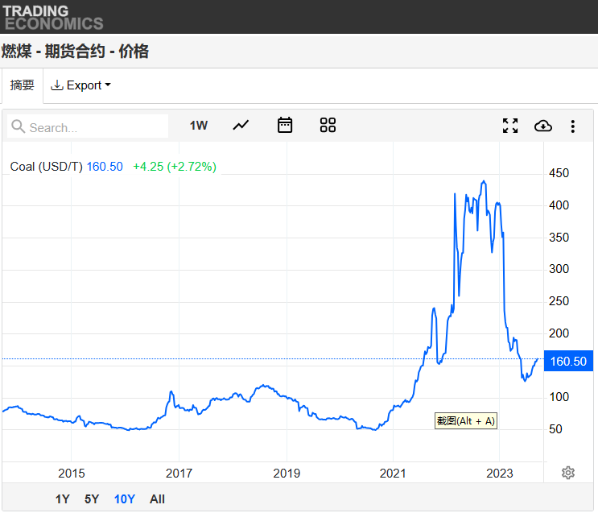Open the three-dot more options menu
This screenshot has width=598, height=513.
(572, 126)
